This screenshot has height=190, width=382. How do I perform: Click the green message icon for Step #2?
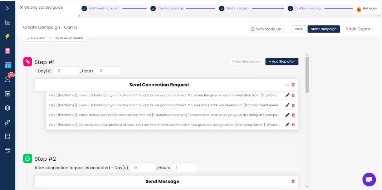[28, 159]
